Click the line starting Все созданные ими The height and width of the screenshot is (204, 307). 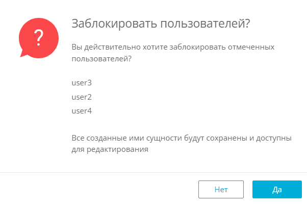pos(182,138)
